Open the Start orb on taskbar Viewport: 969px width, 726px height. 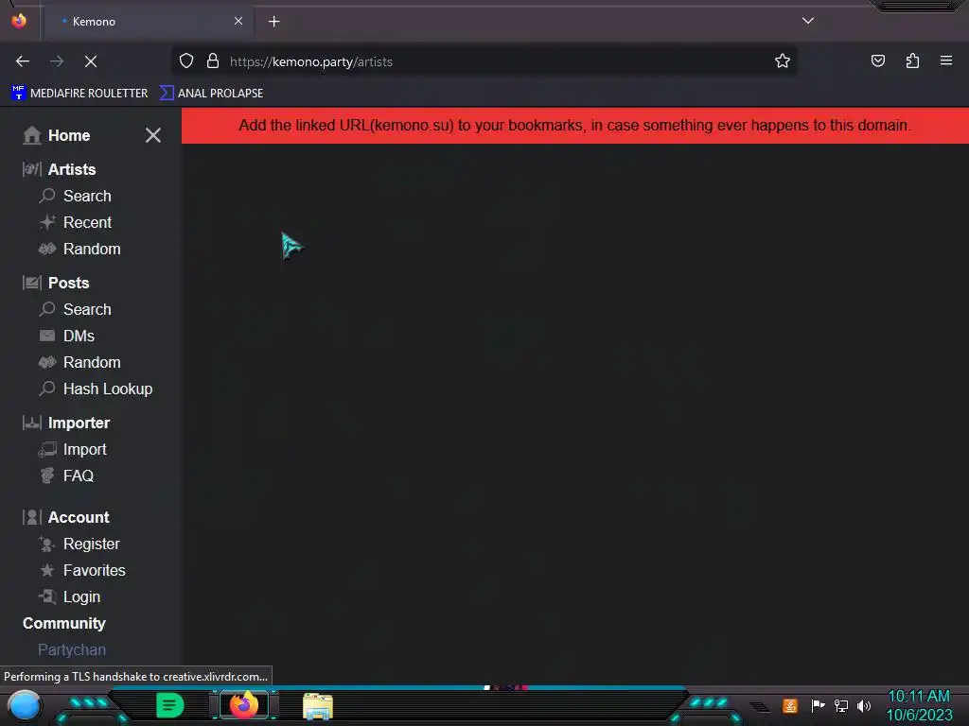25,705
